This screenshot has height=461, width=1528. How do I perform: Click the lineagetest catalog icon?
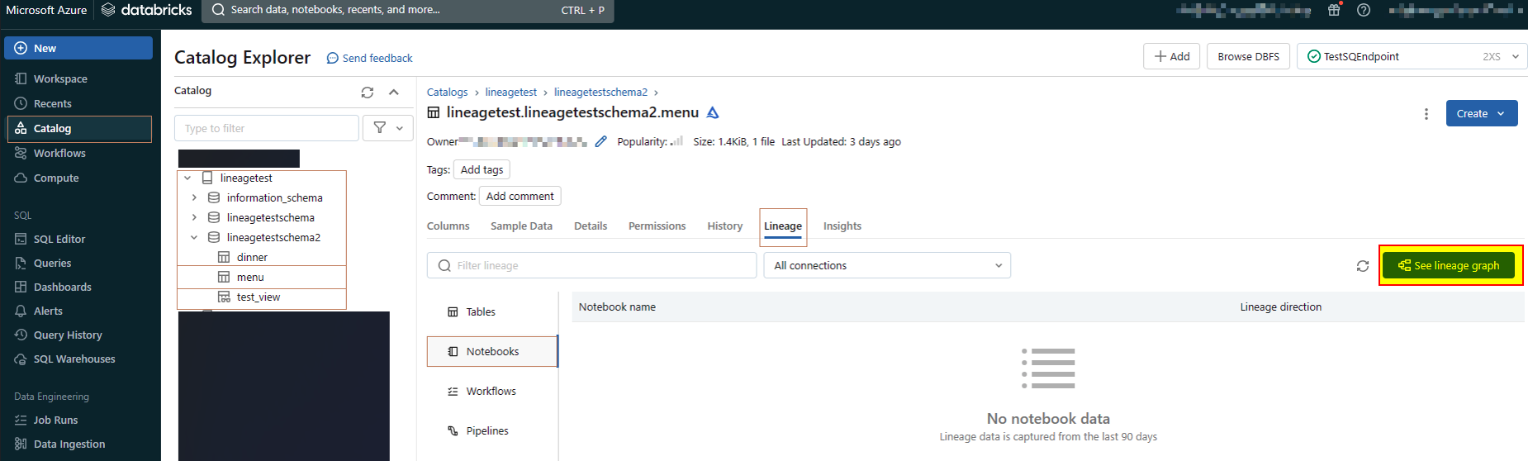coord(207,178)
